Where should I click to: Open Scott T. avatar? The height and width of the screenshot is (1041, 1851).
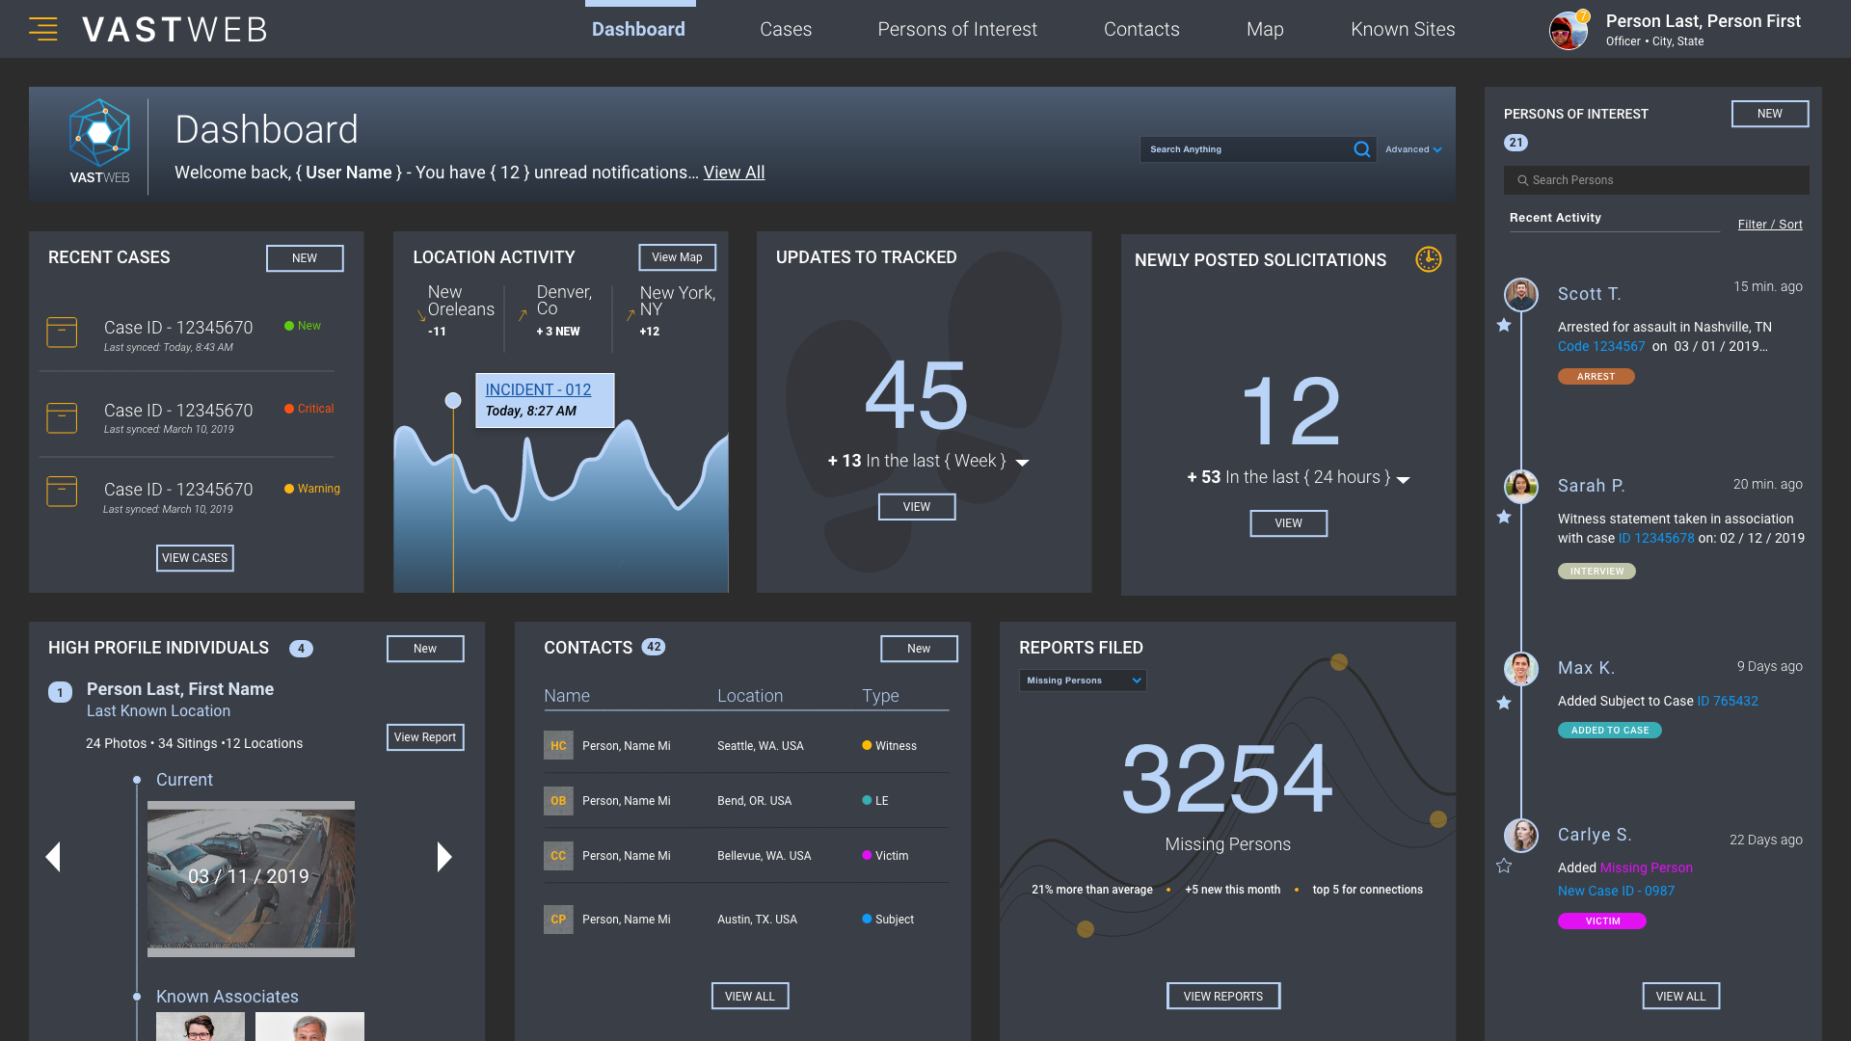[1521, 294]
